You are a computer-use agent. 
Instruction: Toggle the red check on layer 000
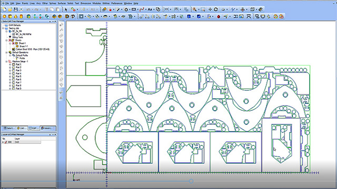click(x=6, y=142)
